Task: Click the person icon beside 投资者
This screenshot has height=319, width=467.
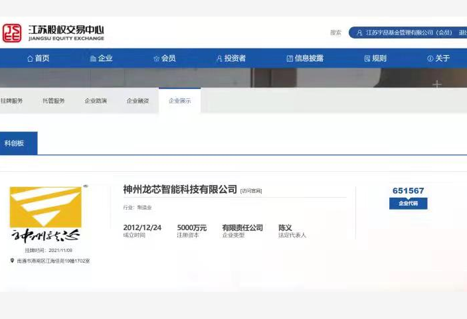Action: click(219, 58)
